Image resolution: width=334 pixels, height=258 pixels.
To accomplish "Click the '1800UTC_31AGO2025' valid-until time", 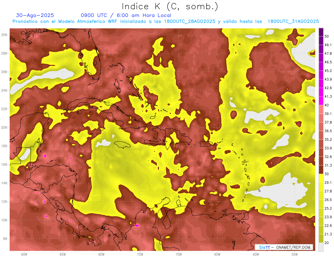I will 293,21.
